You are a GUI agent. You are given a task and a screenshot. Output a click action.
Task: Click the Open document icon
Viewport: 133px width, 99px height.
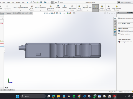coord(37,2)
